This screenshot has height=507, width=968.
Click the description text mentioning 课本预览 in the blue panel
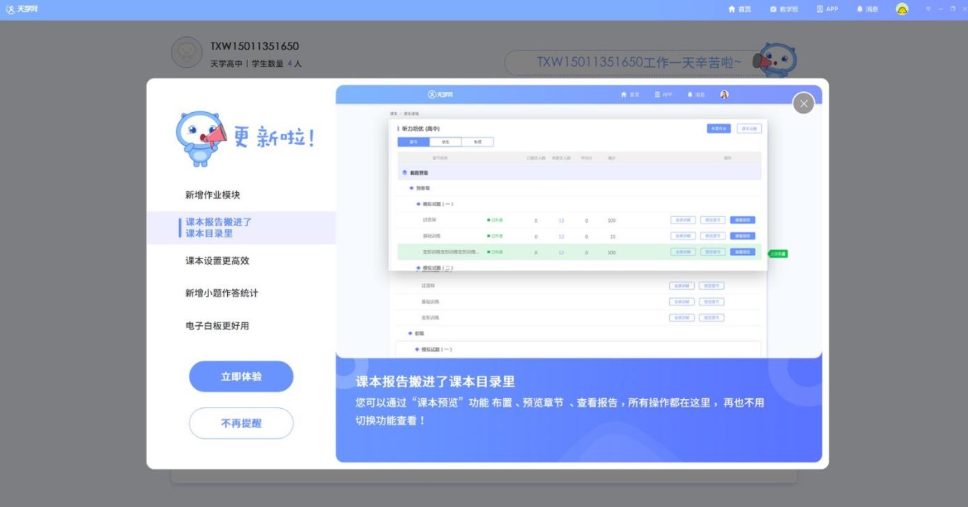pos(560,412)
